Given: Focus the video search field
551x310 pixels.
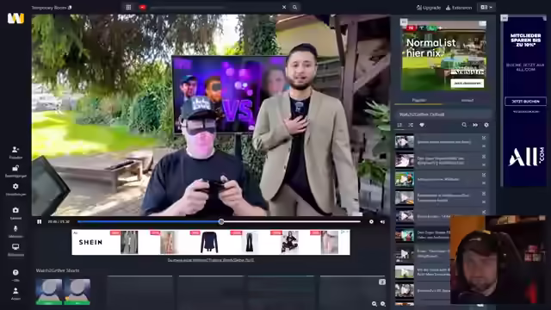Looking at the screenshot, I should (214, 7).
